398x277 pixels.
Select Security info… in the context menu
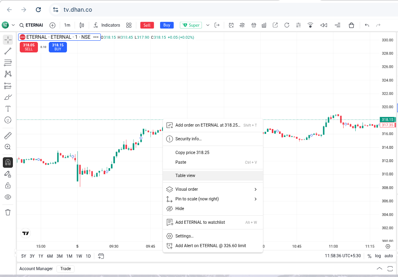(x=213, y=139)
